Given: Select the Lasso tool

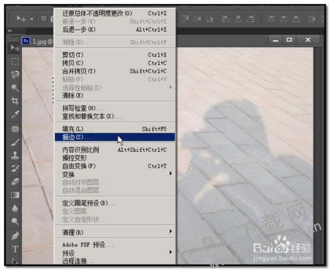Looking at the screenshot, I should click(x=15, y=74).
